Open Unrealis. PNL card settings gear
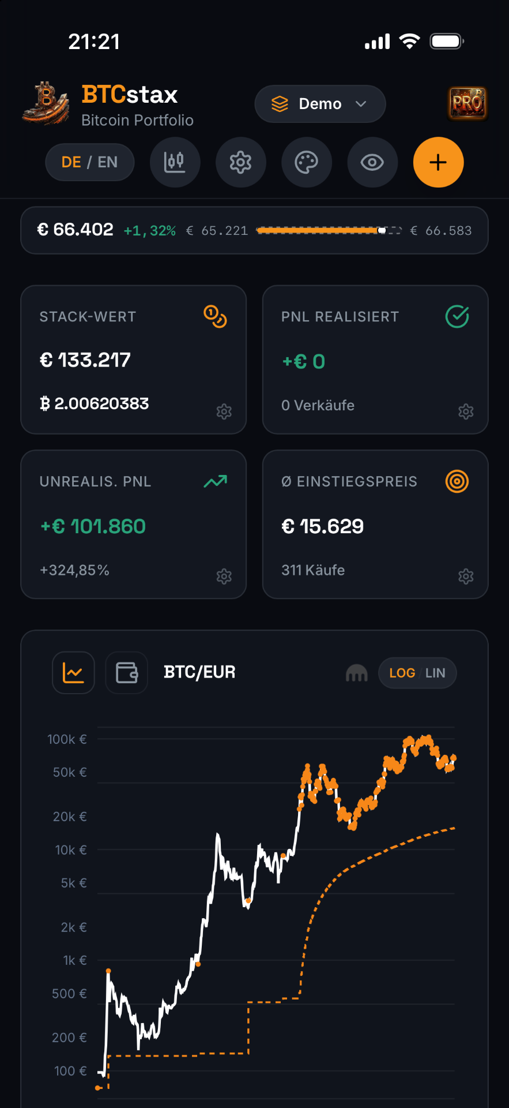Image resolution: width=509 pixels, height=1108 pixels. tap(224, 577)
